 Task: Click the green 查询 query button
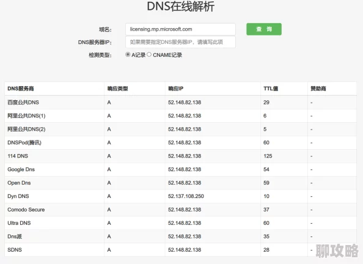point(264,29)
